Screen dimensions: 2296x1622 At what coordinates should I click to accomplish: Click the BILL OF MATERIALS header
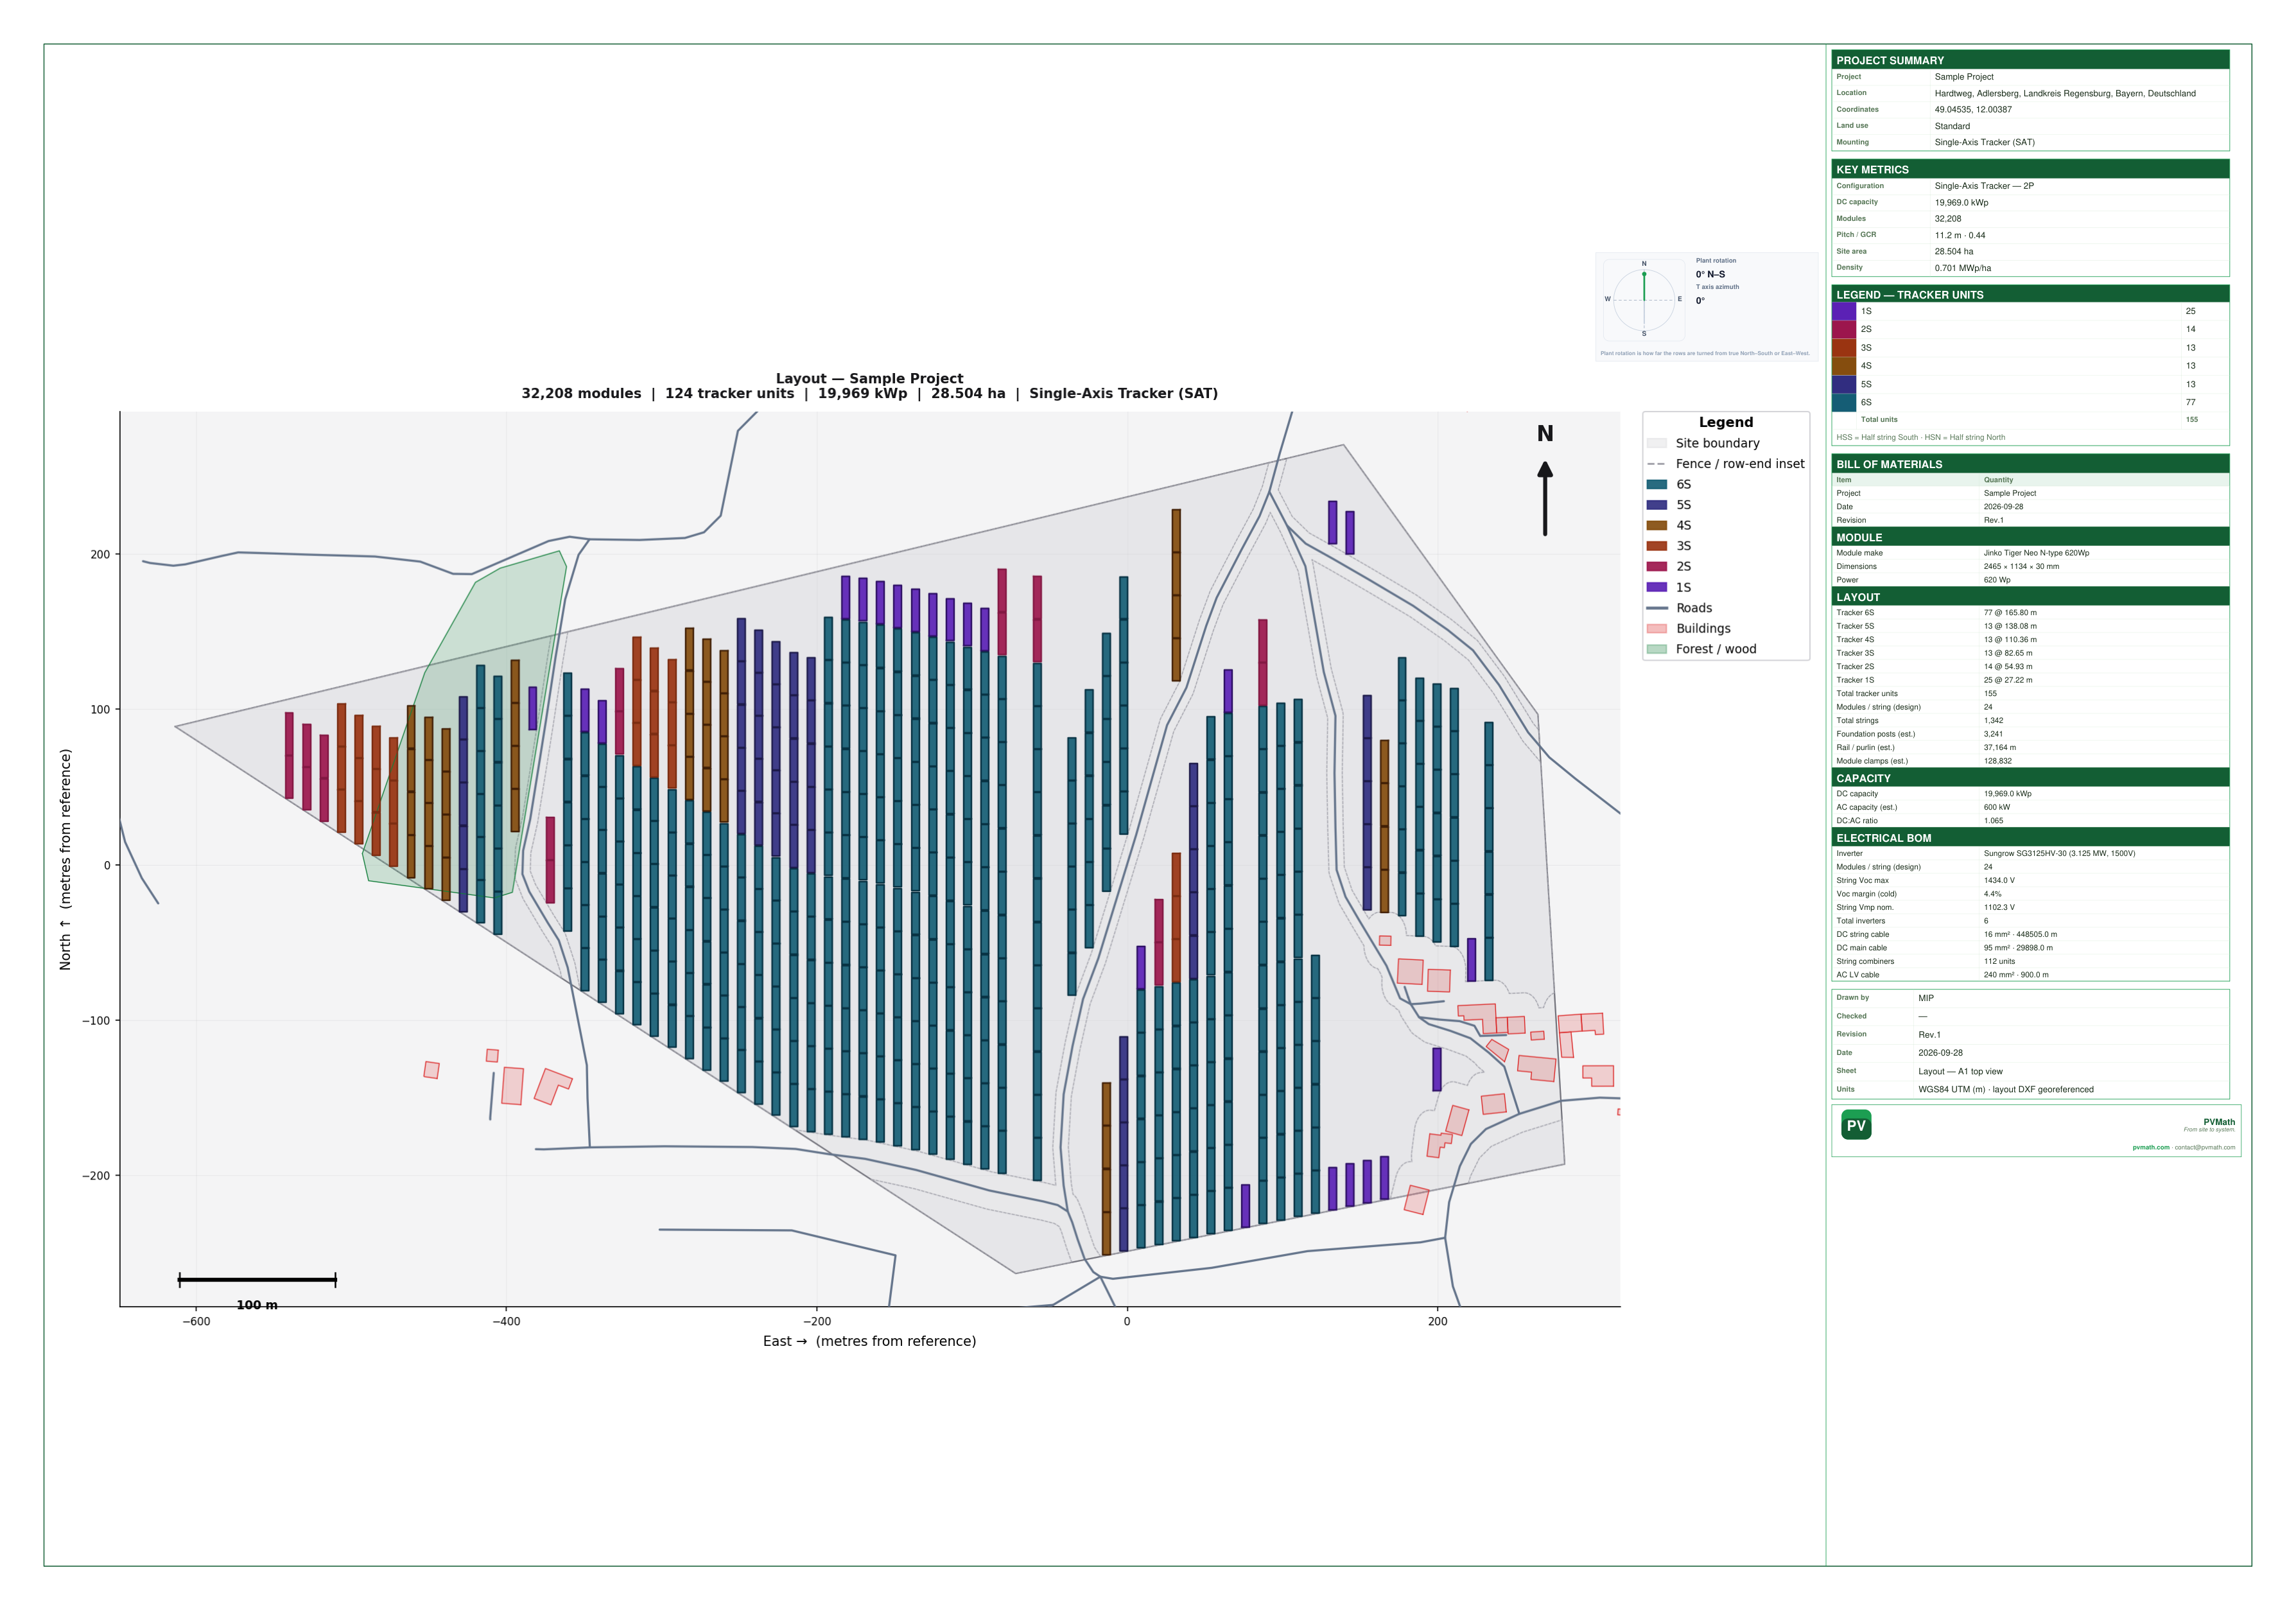point(2030,464)
